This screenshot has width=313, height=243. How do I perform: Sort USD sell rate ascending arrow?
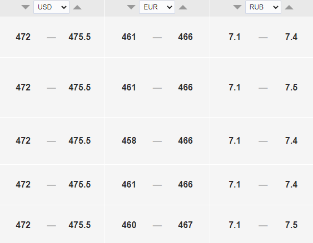pos(77,7)
